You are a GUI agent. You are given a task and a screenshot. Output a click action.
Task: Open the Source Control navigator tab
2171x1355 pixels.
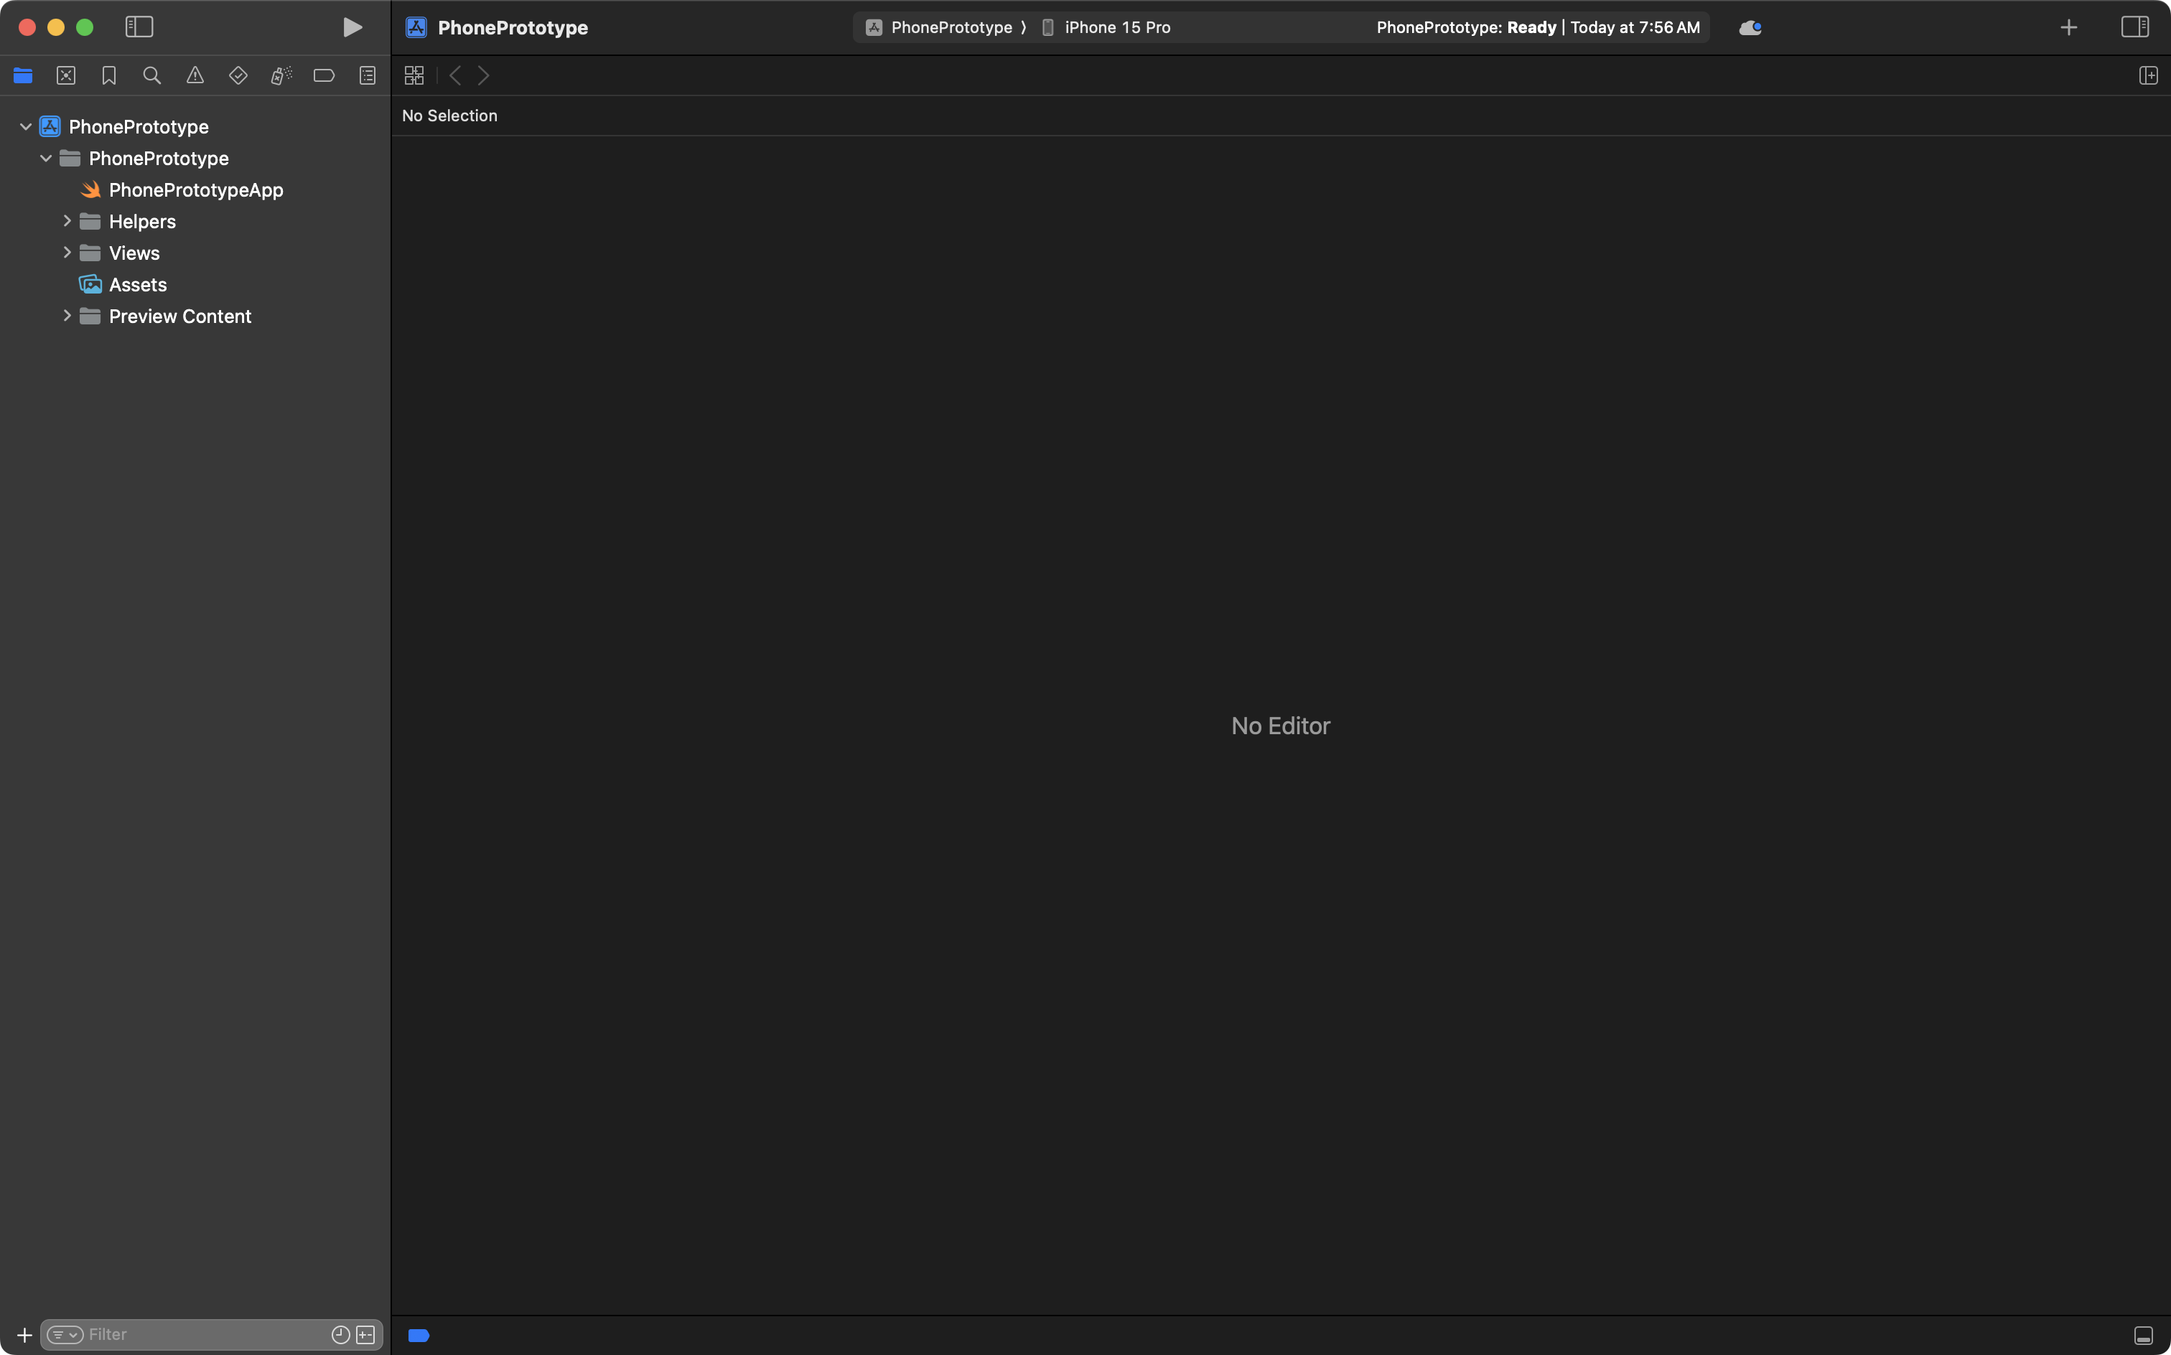pos(65,76)
